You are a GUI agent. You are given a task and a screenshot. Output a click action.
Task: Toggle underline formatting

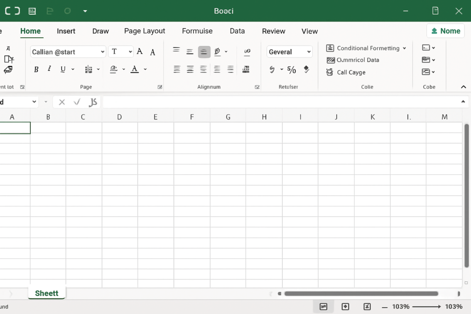(x=63, y=69)
